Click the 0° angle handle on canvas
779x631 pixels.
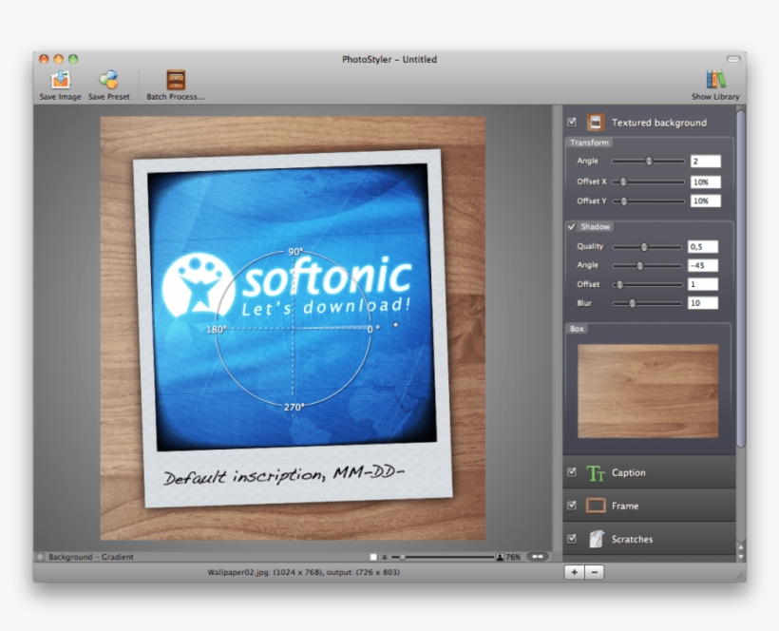[395, 325]
